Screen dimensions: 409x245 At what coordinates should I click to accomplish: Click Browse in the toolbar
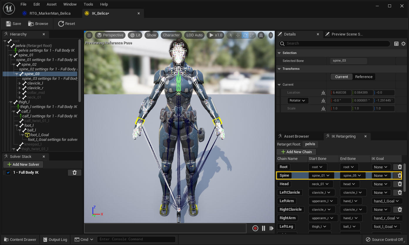[38, 23]
